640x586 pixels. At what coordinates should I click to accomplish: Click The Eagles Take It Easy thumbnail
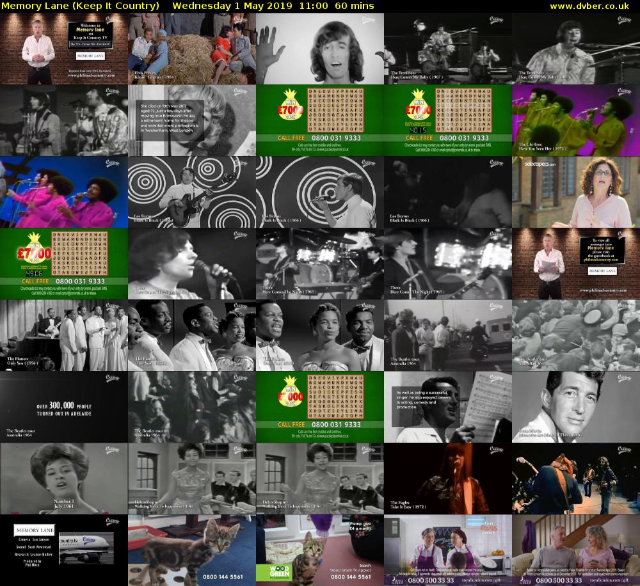coord(448,479)
